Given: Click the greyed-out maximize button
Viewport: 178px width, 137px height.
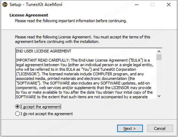Looking at the screenshot, I should pyautogui.click(x=152, y=5).
